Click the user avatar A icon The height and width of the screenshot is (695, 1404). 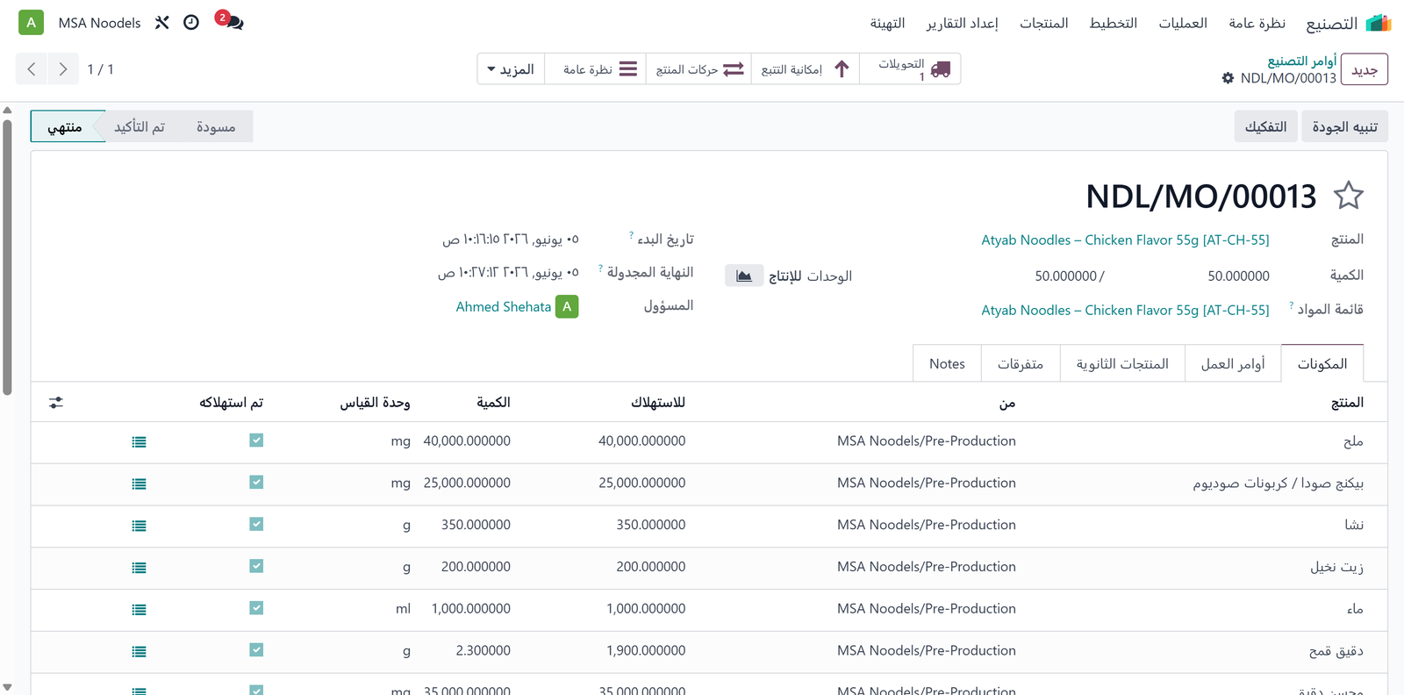[32, 23]
